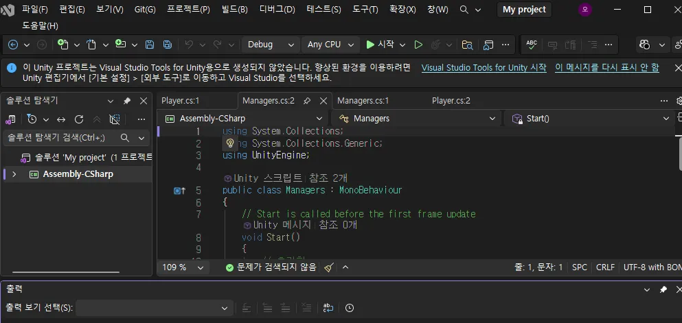Open the Start() member navigation dropdown
This screenshot has width=682, height=323.
pyautogui.click(x=589, y=119)
